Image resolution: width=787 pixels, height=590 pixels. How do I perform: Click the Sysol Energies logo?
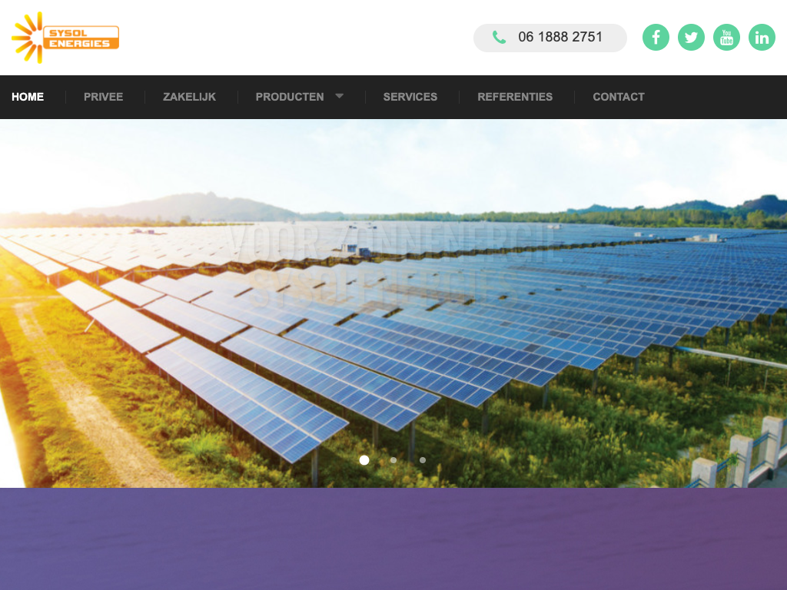[65, 38]
